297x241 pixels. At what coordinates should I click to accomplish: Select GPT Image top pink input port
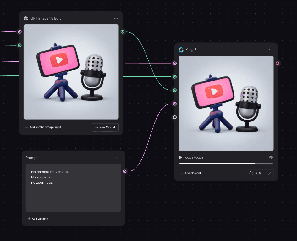20,32
